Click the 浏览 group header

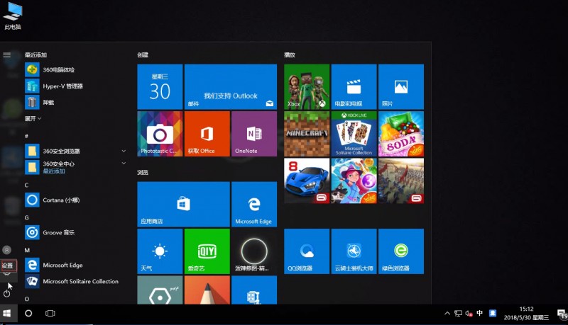pos(143,172)
